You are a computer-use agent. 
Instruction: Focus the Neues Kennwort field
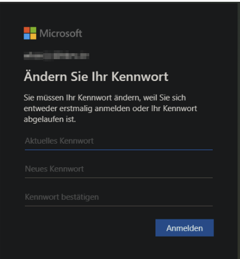(x=119, y=169)
